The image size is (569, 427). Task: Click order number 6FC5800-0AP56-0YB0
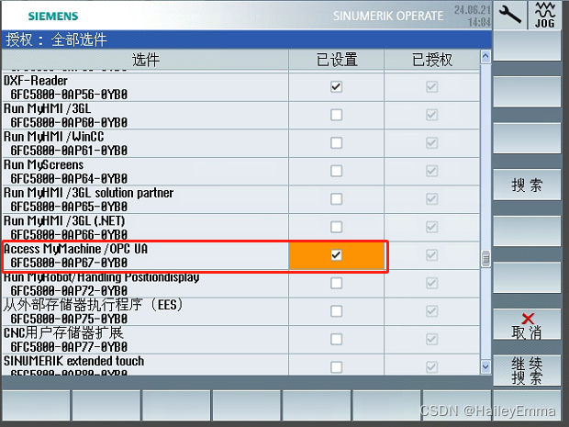click(69, 95)
